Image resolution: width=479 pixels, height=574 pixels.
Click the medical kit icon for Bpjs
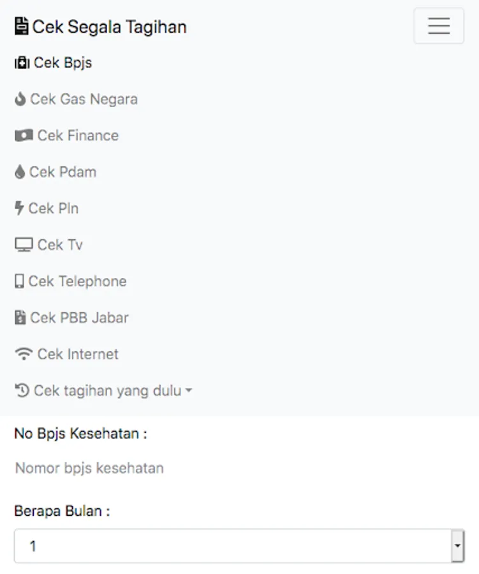pos(22,63)
